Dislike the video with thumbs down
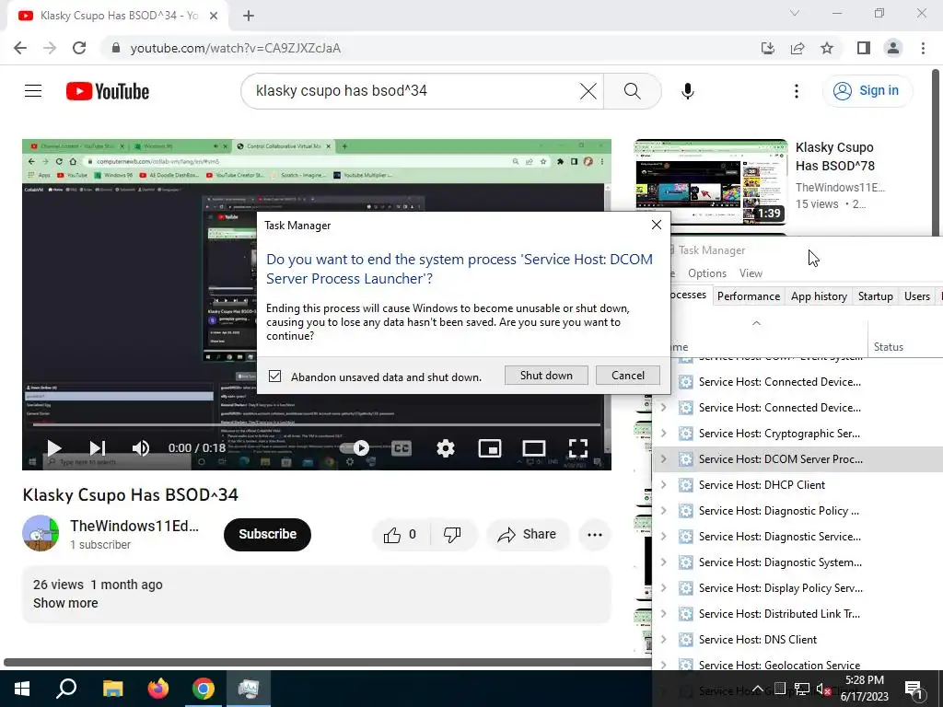The width and height of the screenshot is (943, 707). tap(453, 535)
